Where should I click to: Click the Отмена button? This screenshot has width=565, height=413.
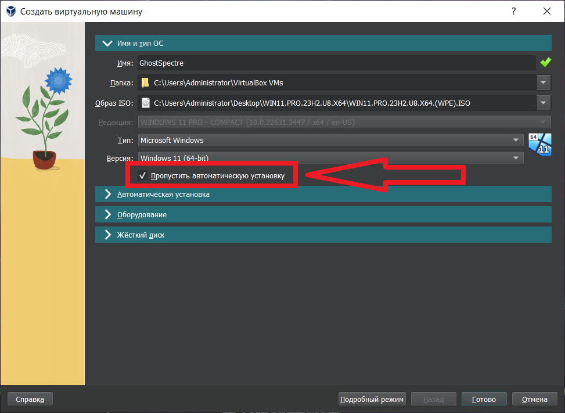pyautogui.click(x=535, y=399)
